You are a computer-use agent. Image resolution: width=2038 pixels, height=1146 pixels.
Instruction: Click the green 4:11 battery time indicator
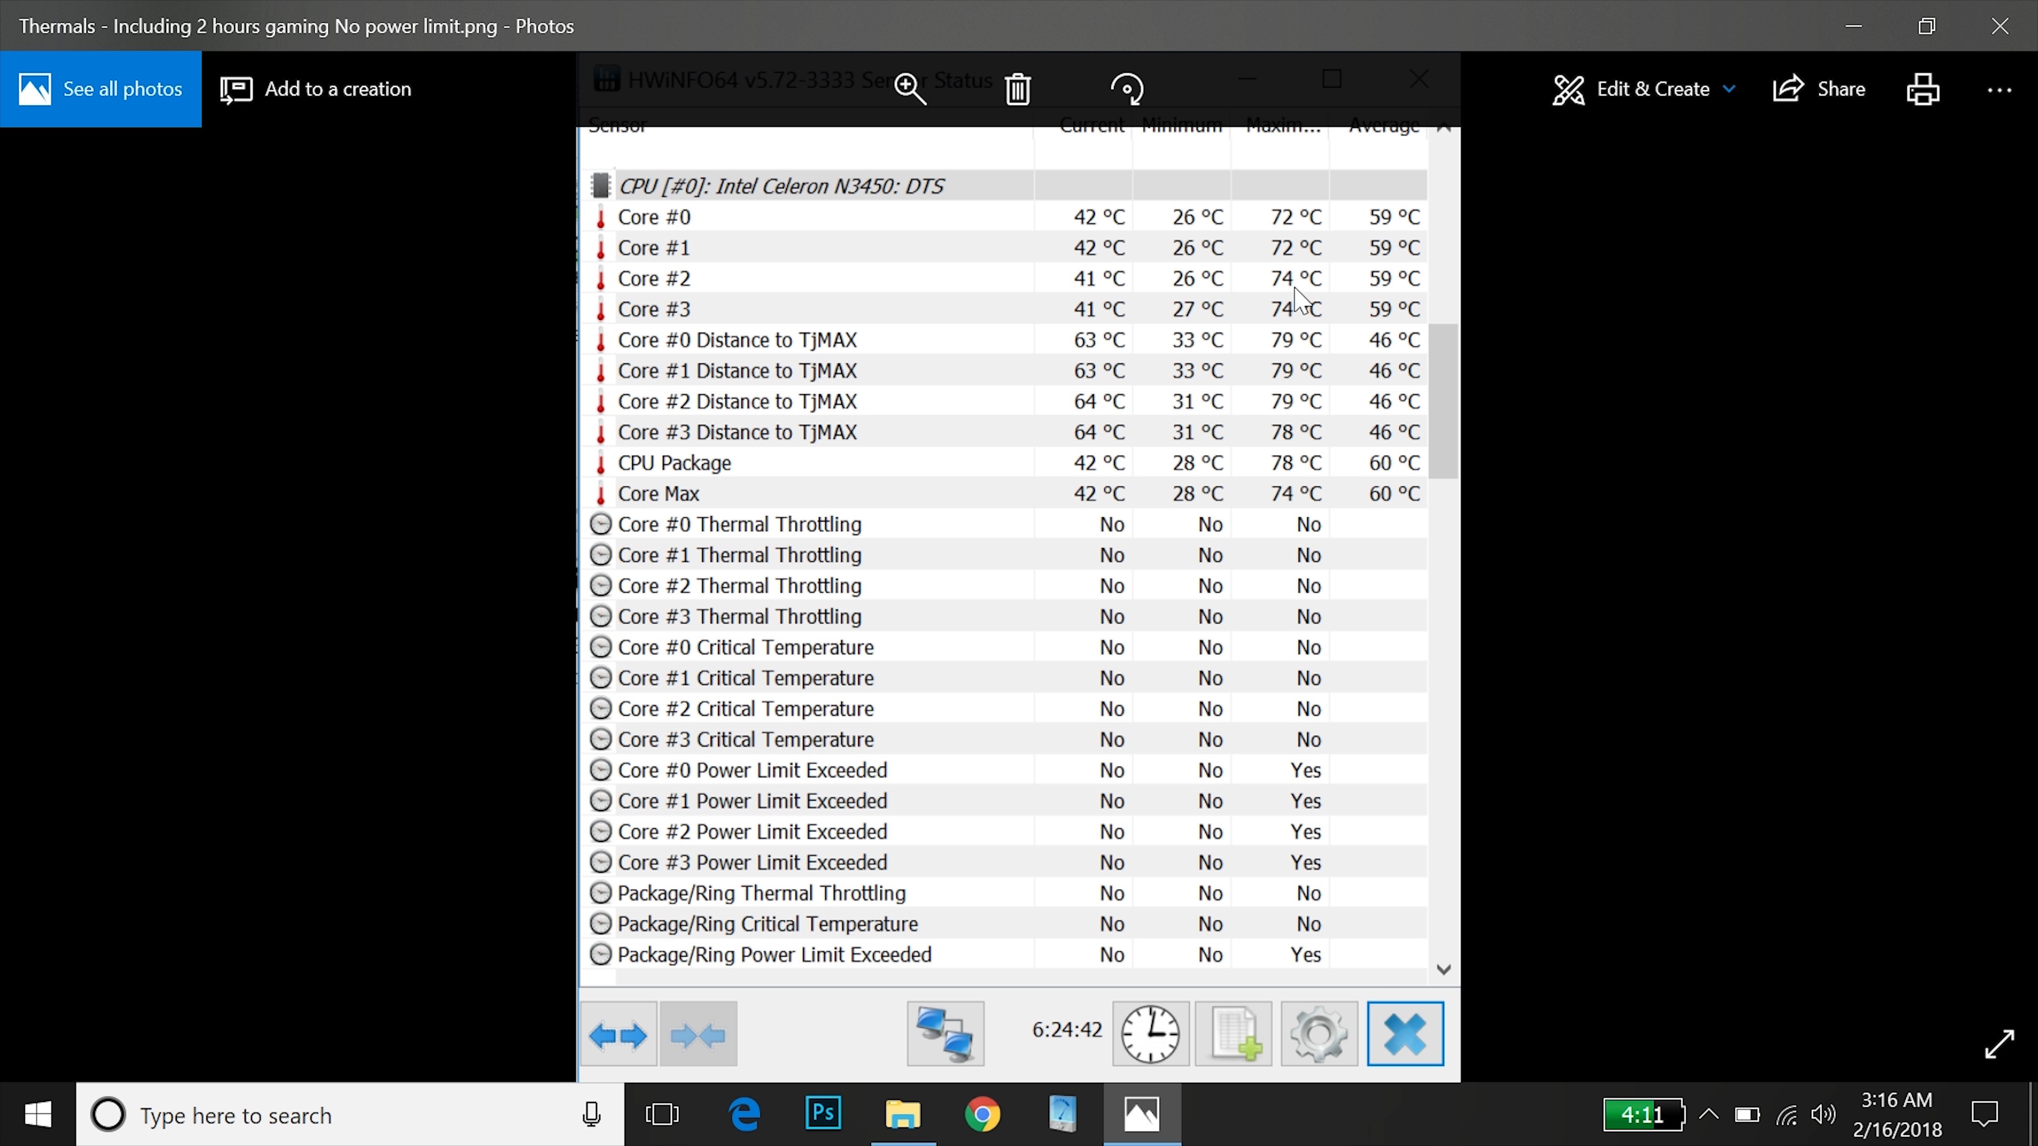(1643, 1114)
